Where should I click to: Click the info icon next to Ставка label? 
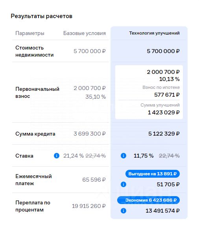(57, 156)
